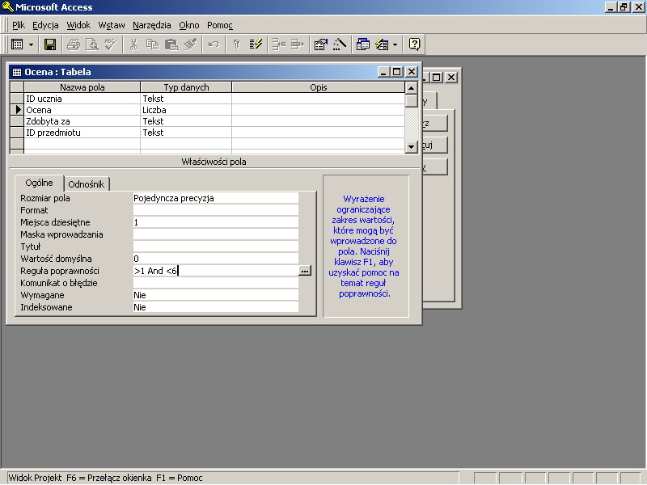Viewport: 647px width, 485px height.
Task: Switch to Datasheet view using the View icon
Action: tap(17, 44)
